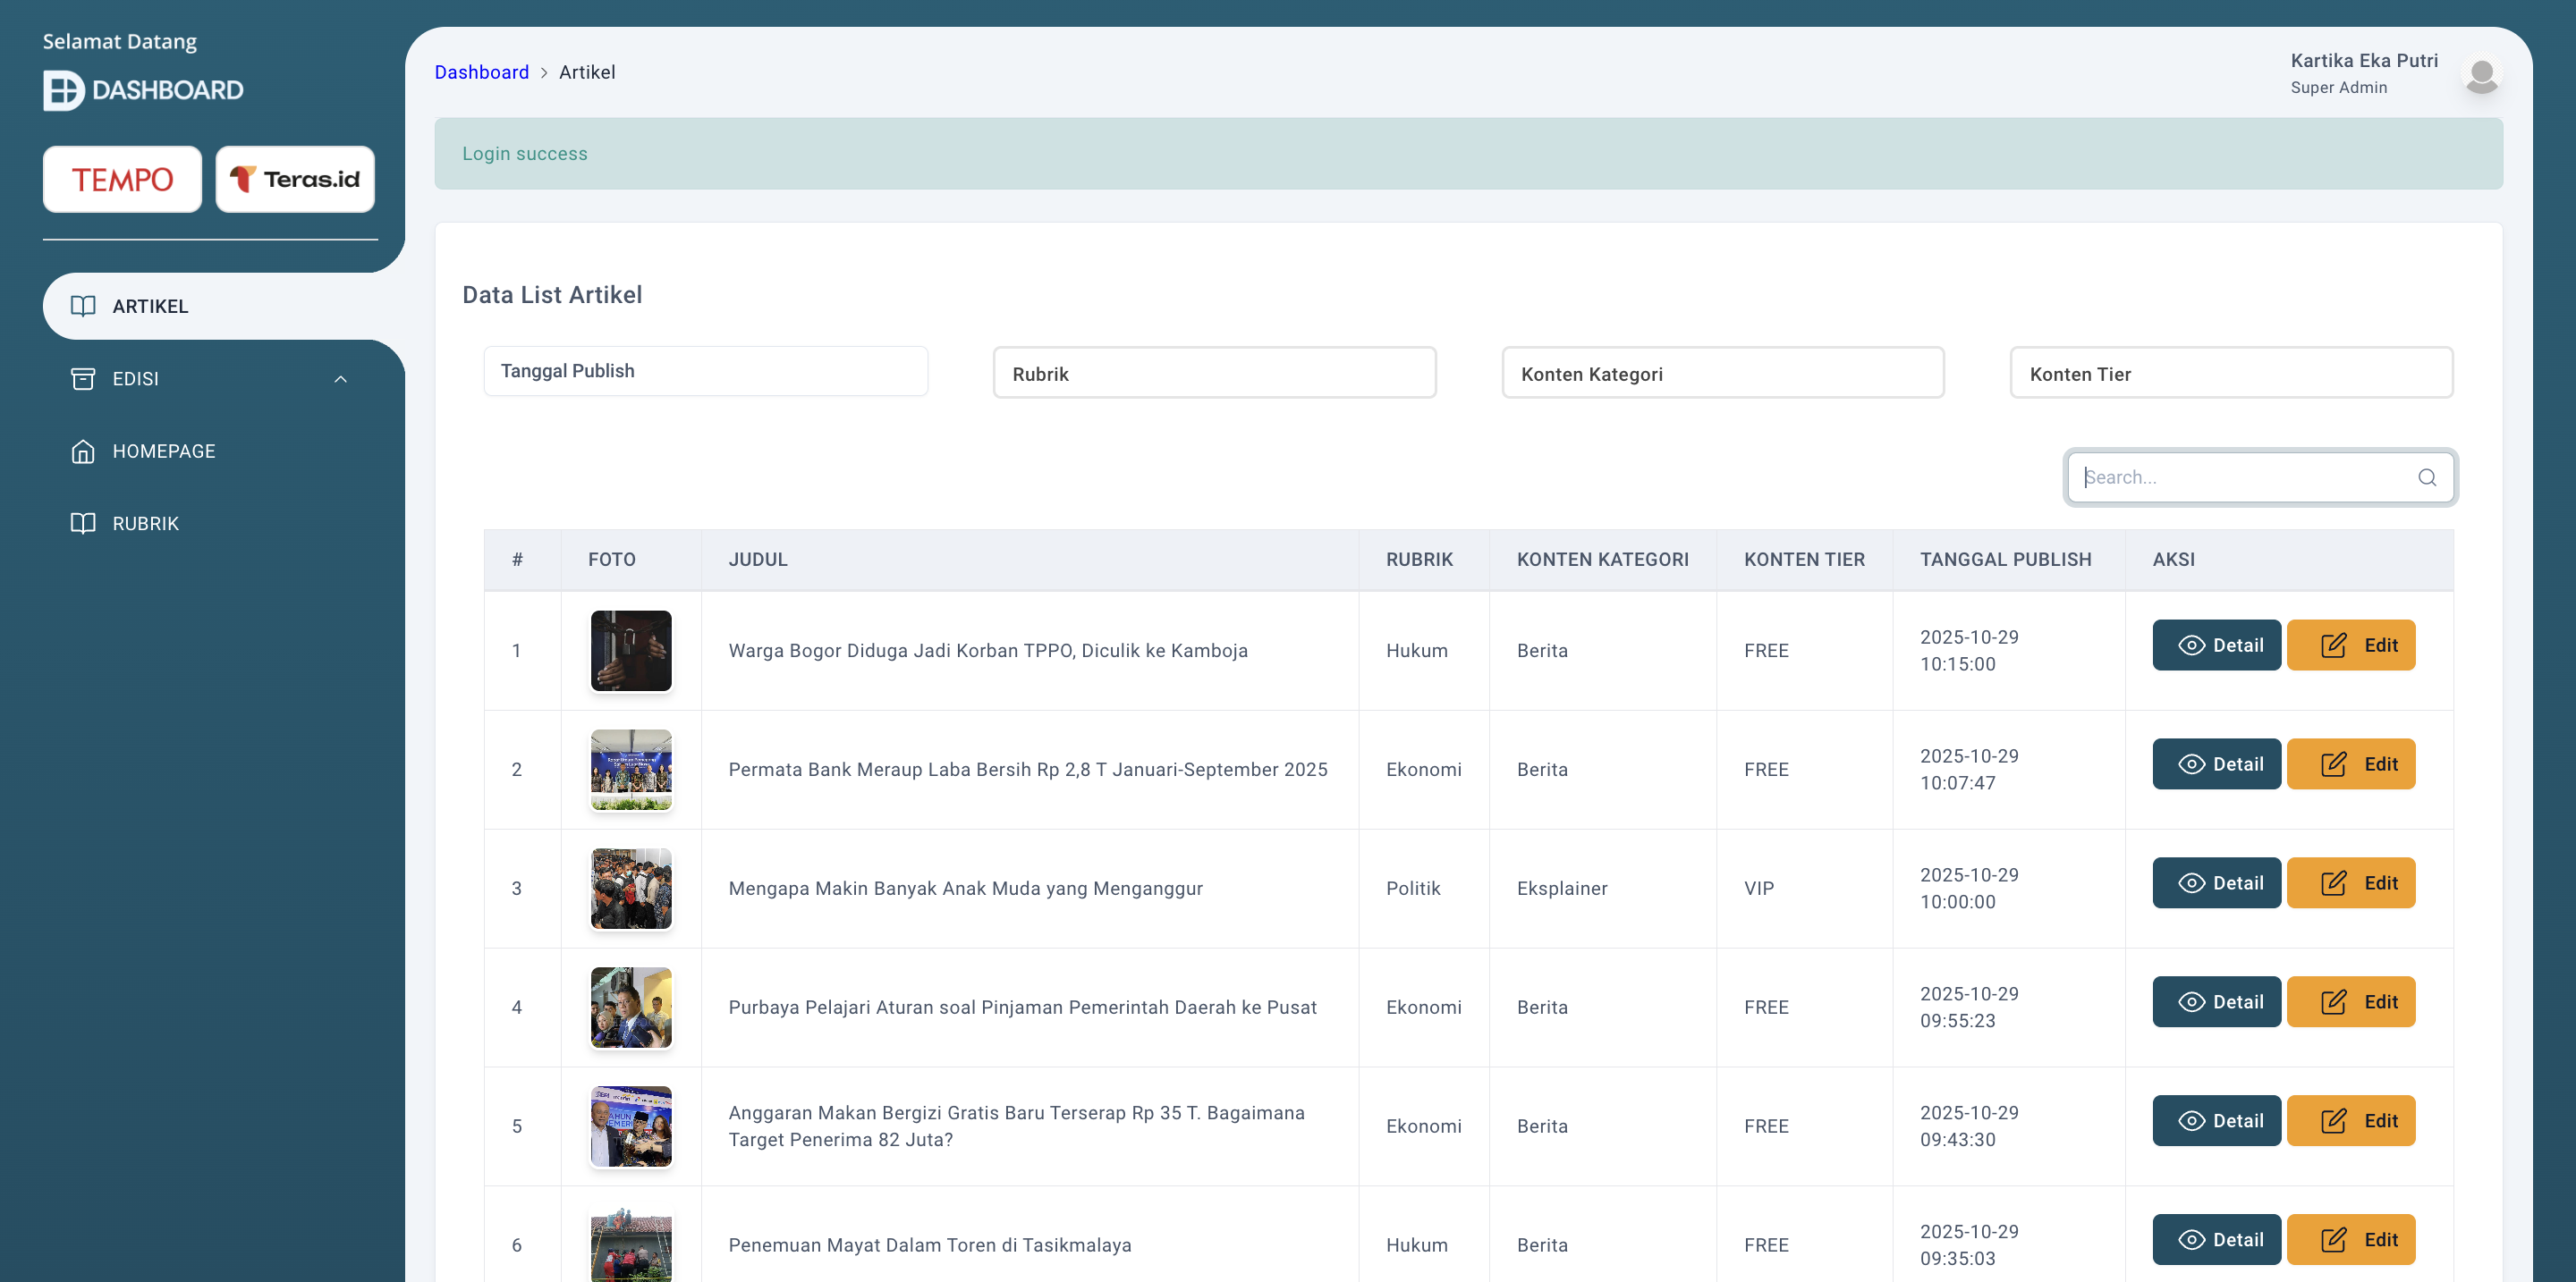Open the TEMPO logo button

tap(122, 180)
